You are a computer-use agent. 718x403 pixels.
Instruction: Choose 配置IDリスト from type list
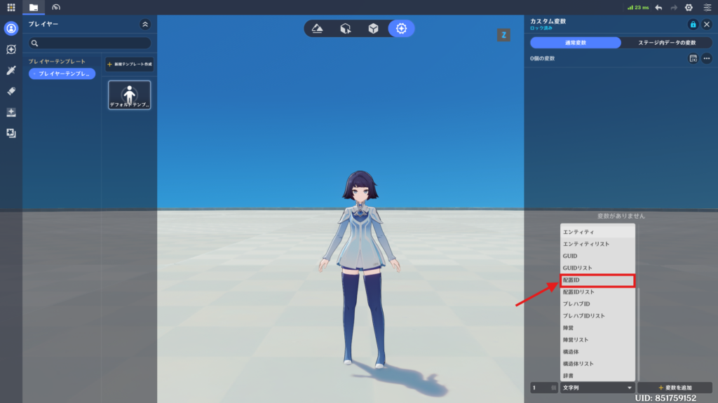[597, 292]
